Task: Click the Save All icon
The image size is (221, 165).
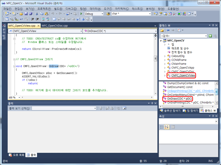Action: point(31,14)
